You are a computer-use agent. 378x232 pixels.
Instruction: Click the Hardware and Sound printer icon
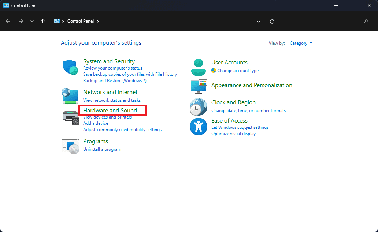pos(70,117)
